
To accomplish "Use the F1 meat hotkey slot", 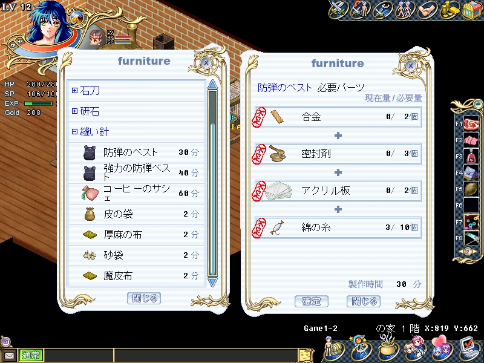I will 471,124.
